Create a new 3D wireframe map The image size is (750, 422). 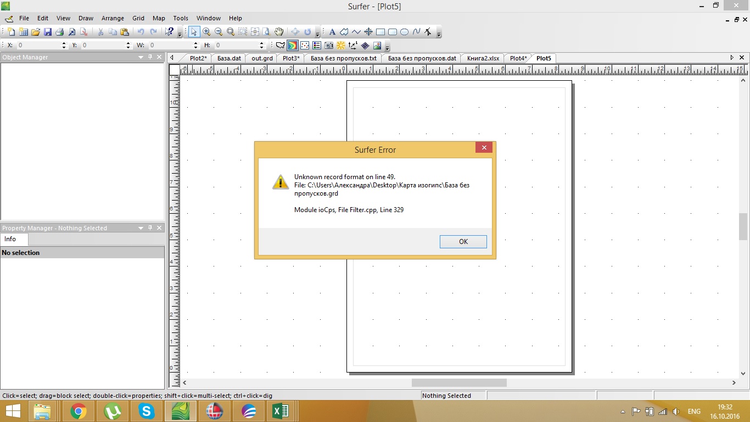coord(365,46)
